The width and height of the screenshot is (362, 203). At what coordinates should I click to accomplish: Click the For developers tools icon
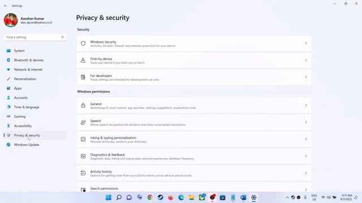(83, 77)
